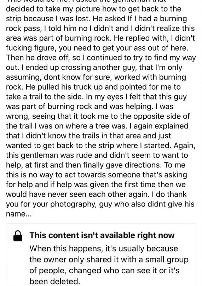The image size is (202, 286).
Task: Click the "name..." text ending the post
Action: (x=19, y=214)
